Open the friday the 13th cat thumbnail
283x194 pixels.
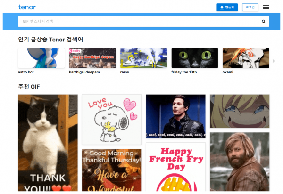[194, 58]
